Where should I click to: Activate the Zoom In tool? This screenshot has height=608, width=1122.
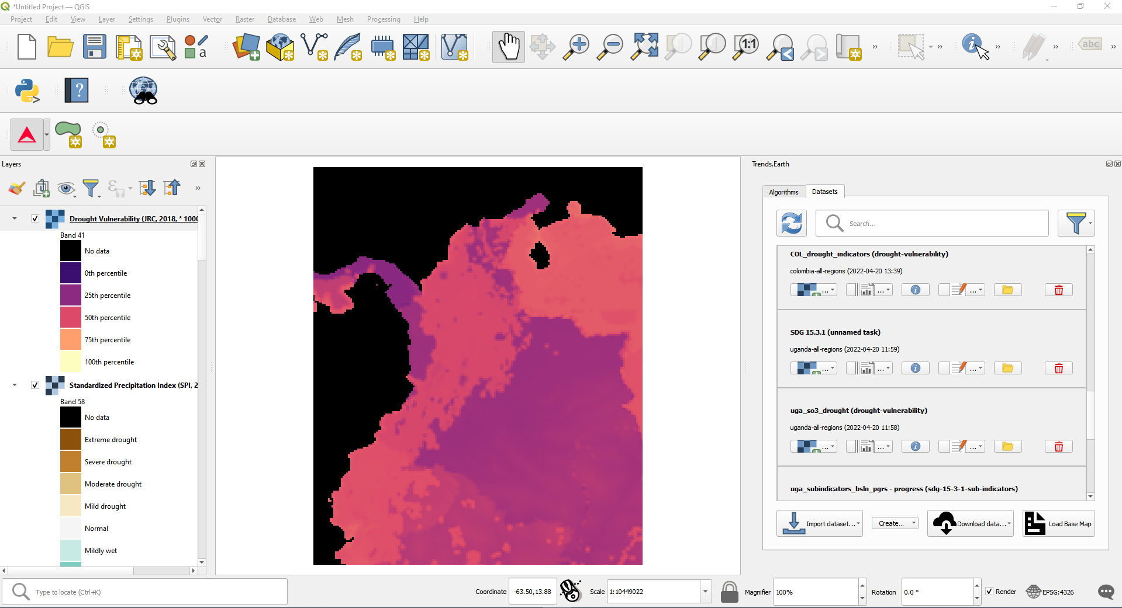576,46
